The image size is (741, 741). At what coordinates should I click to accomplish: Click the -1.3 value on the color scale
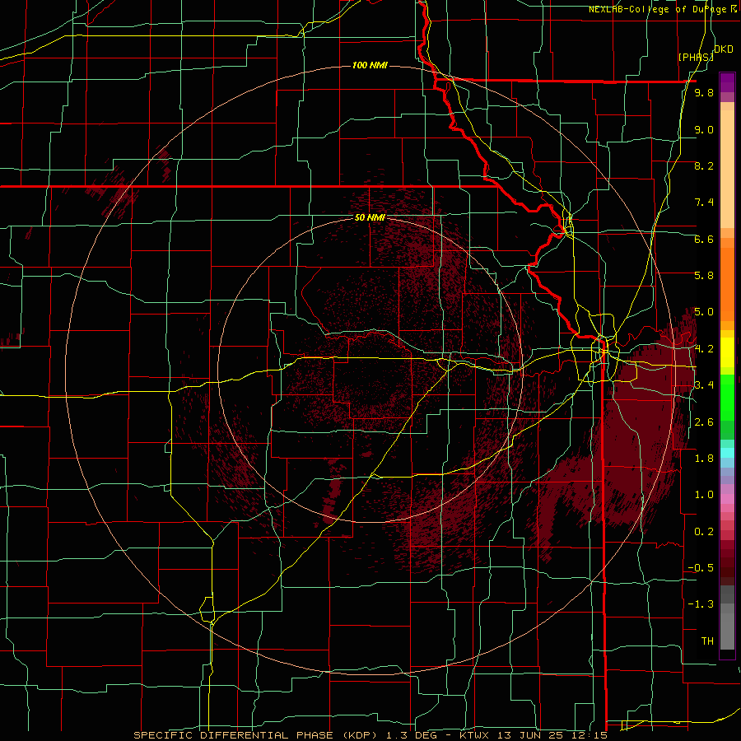pos(701,604)
